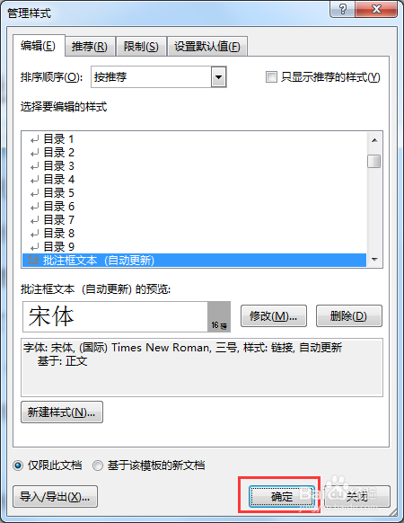Switch to the 限制(S) tab
Image resolution: width=404 pixels, height=523 pixels.
coord(141,47)
